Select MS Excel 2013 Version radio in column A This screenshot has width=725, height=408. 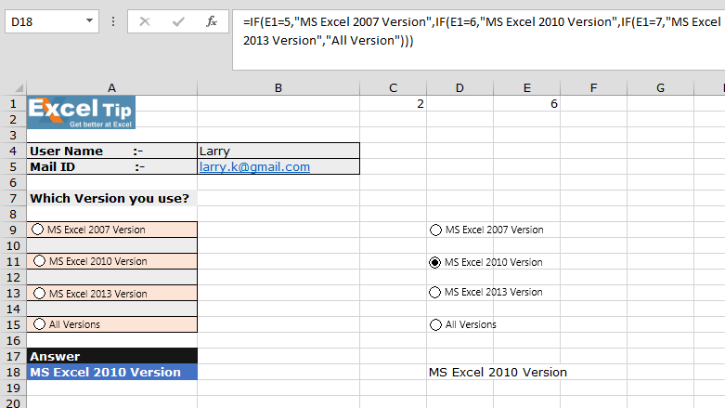pyautogui.click(x=39, y=293)
